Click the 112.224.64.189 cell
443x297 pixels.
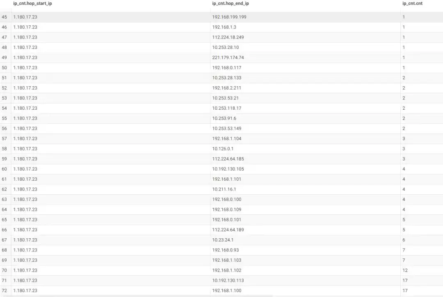pos(228,230)
